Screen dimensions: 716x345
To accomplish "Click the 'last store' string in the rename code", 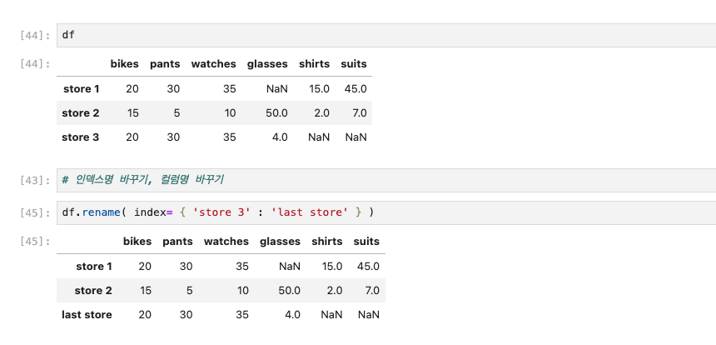I will click(x=310, y=212).
